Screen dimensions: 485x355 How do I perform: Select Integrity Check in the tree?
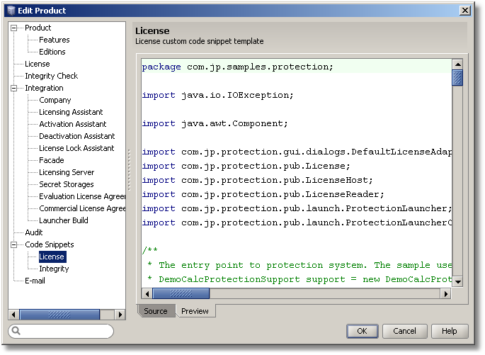(51, 76)
